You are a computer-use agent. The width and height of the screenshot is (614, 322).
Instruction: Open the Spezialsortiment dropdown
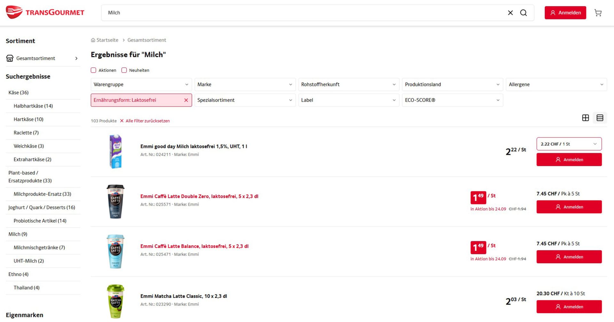click(245, 100)
